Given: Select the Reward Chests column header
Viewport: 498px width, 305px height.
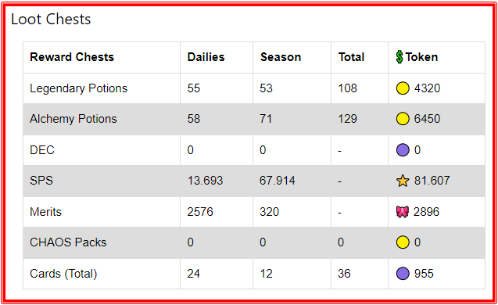Looking at the screenshot, I should [72, 57].
